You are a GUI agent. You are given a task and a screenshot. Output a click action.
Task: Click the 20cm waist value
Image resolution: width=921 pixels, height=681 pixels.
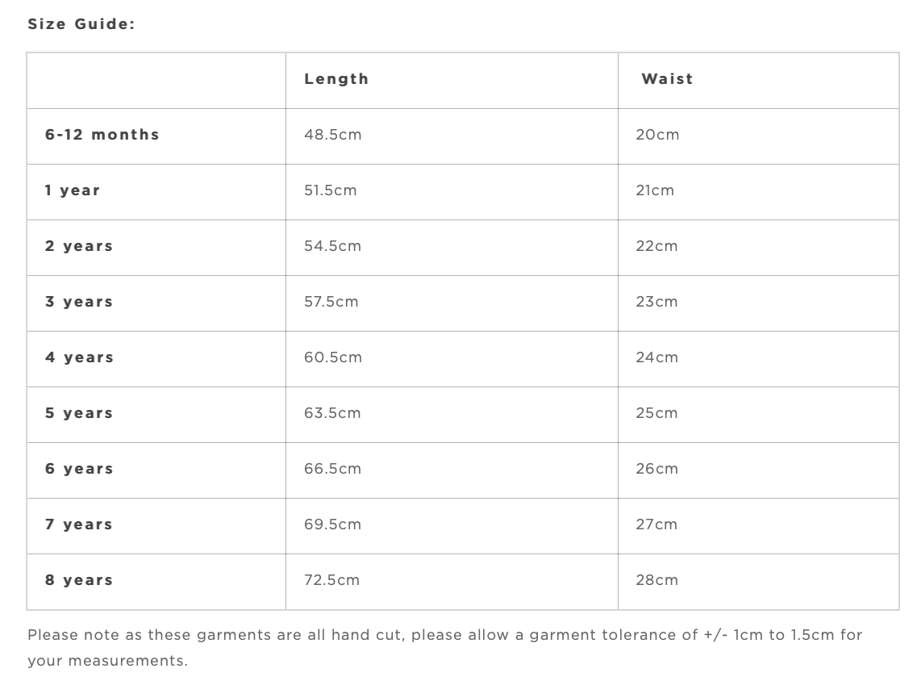pos(657,135)
